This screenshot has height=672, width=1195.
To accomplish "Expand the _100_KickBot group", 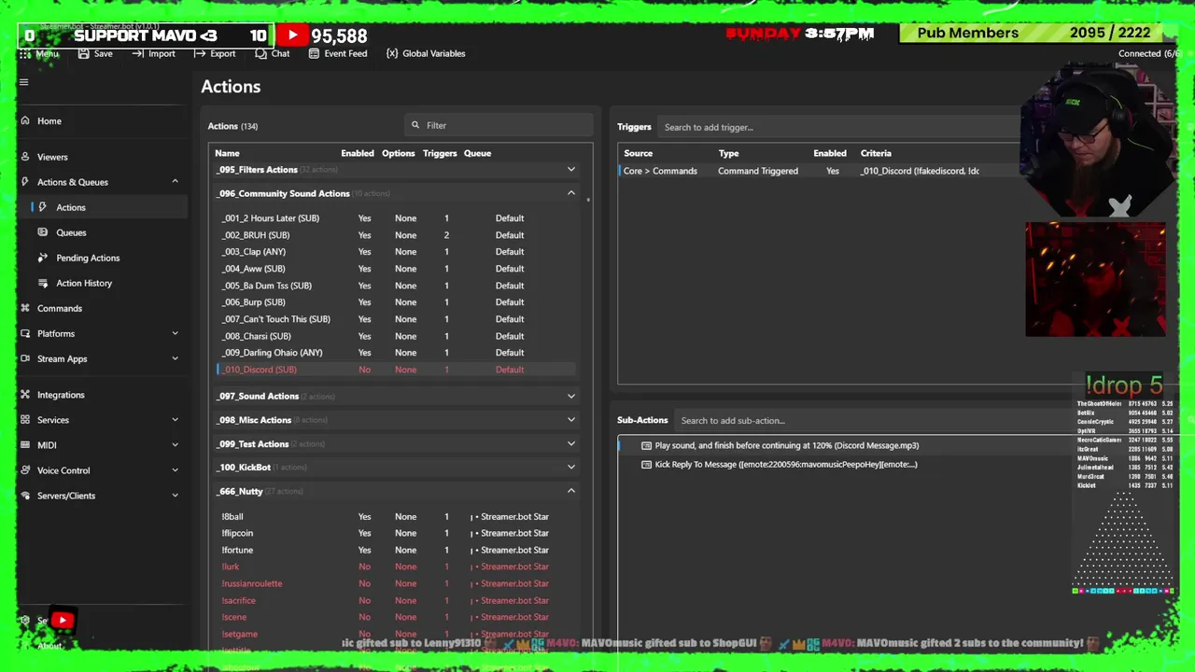I will pos(571,467).
